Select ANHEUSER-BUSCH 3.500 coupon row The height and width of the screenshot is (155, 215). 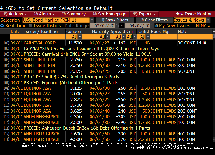tap(106, 123)
